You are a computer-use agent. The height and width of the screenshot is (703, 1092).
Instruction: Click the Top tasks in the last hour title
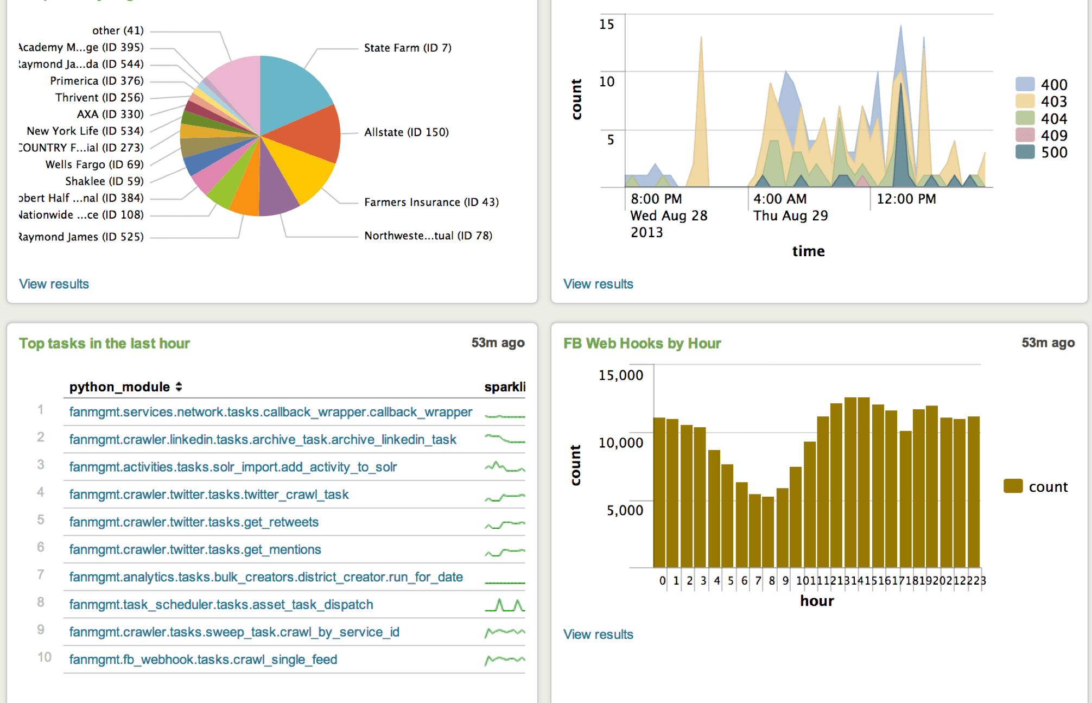[104, 343]
